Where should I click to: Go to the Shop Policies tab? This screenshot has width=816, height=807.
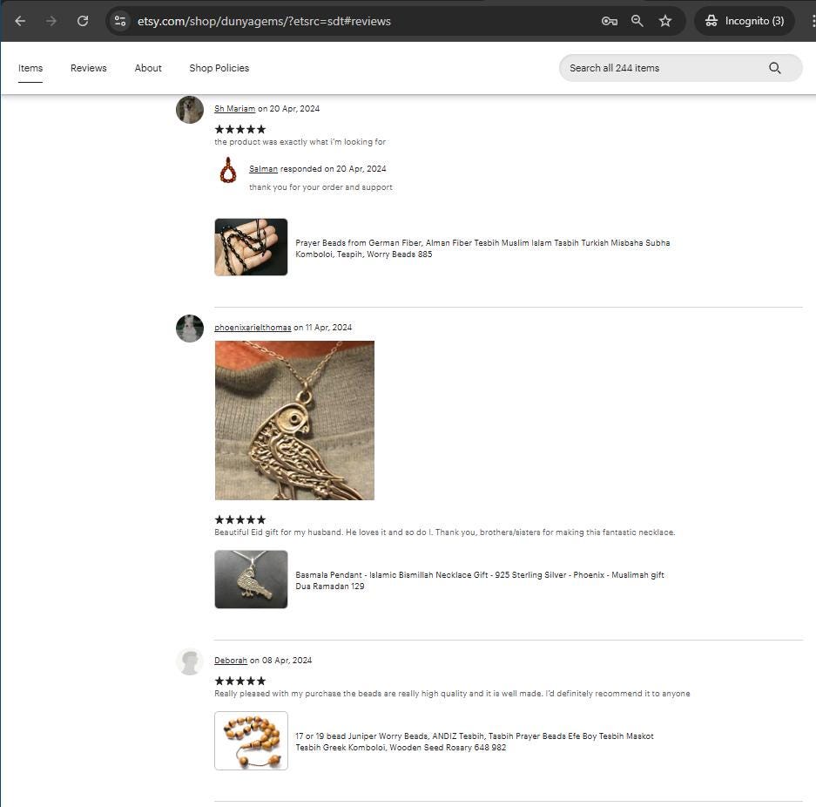click(219, 68)
